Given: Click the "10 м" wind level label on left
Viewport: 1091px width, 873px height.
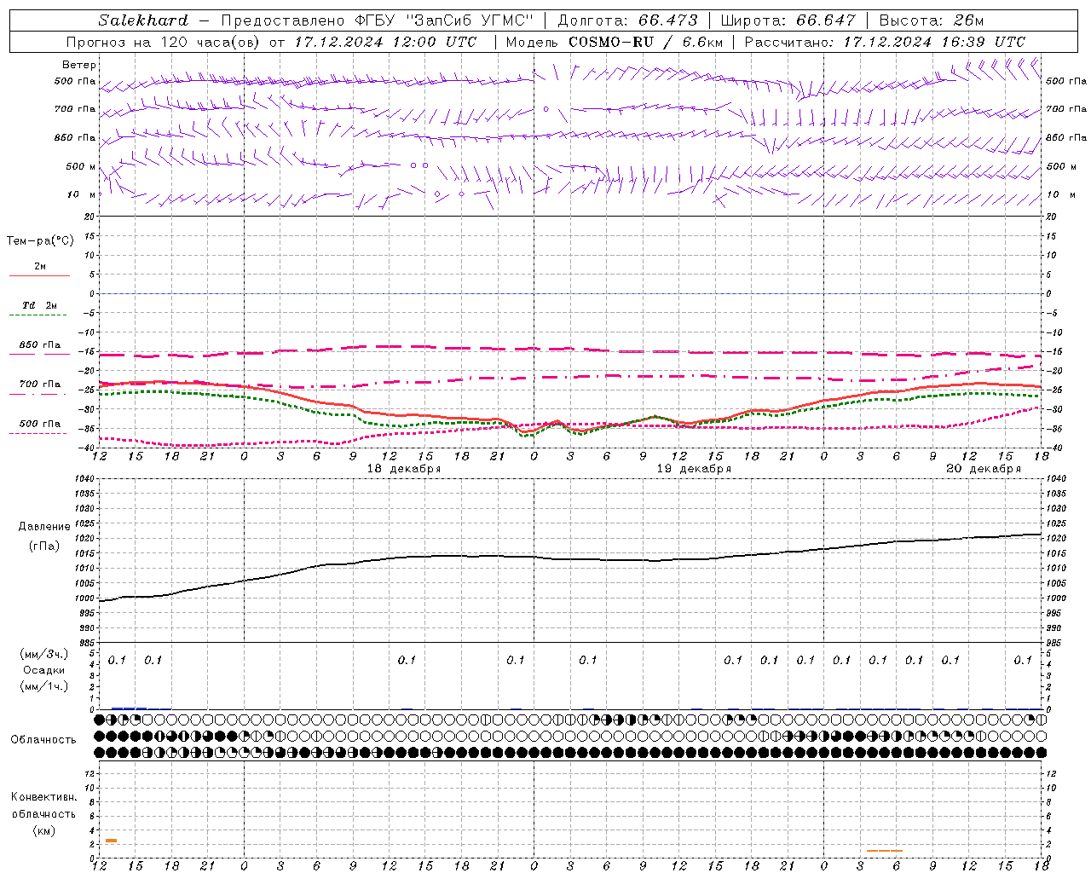Looking at the screenshot, I should 82,194.
